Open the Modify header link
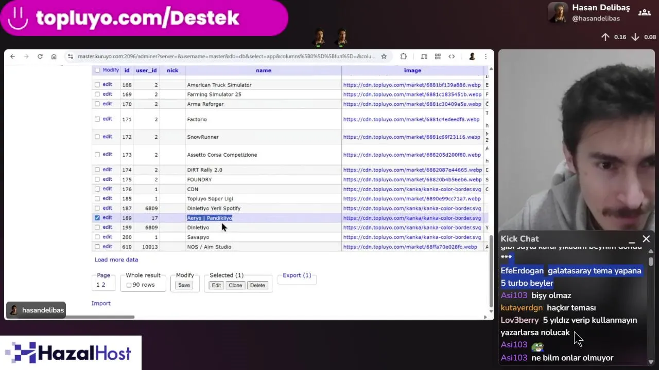This screenshot has width=659, height=370. 111,70
